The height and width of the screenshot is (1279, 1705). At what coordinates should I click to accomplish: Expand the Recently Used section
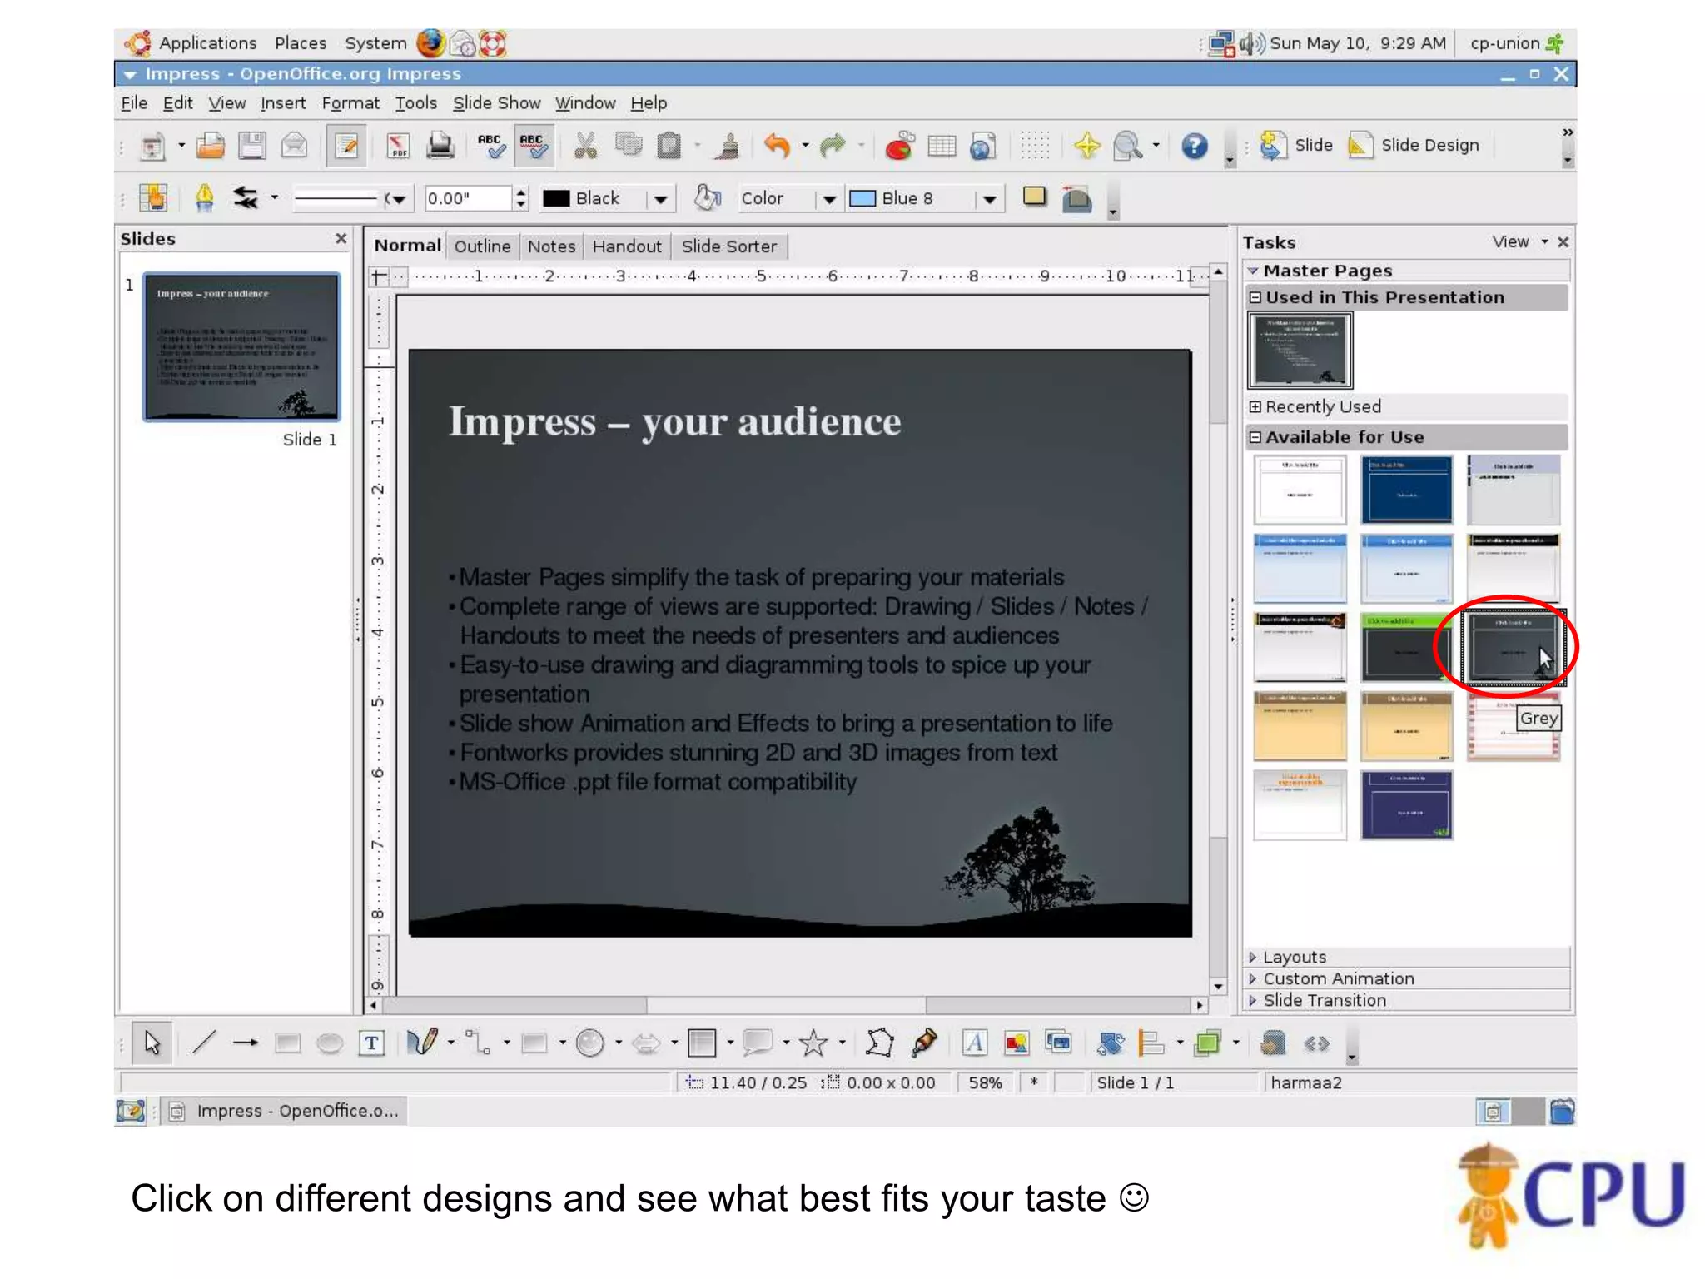point(1255,406)
